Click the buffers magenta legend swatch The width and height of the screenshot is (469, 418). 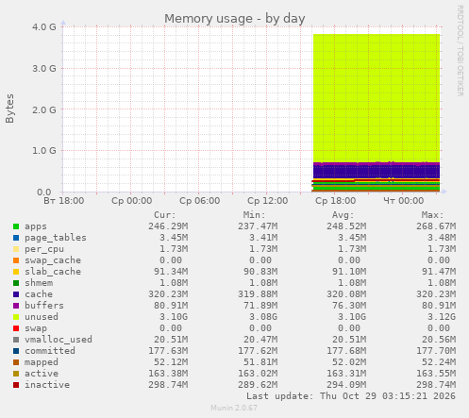(16, 306)
